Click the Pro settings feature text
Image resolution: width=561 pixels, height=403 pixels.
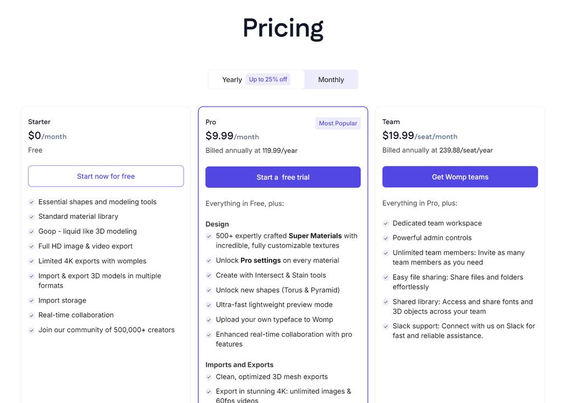coord(261,261)
